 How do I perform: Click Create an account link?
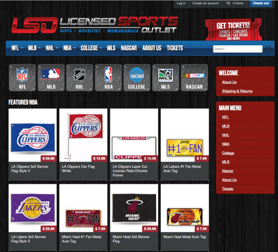pyautogui.click(x=206, y=3)
